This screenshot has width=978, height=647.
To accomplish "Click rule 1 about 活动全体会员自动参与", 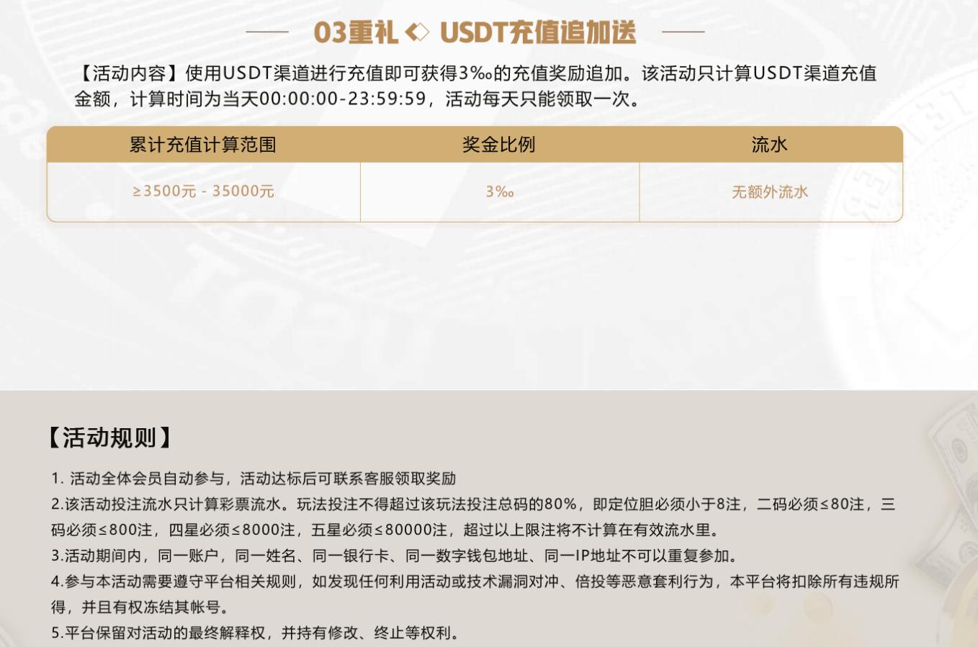I will 254,479.
